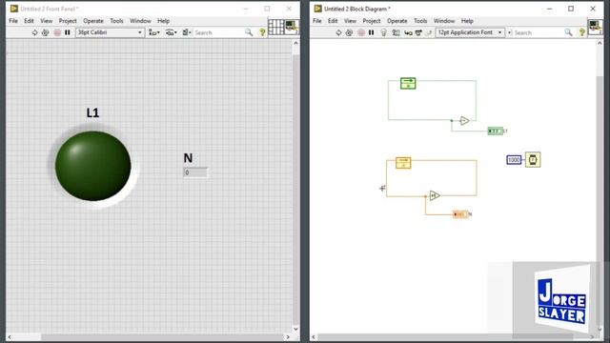The image size is (610, 343).
Task: Click Run Continuously in Block Diagram toolbar
Action: [x=349, y=32]
